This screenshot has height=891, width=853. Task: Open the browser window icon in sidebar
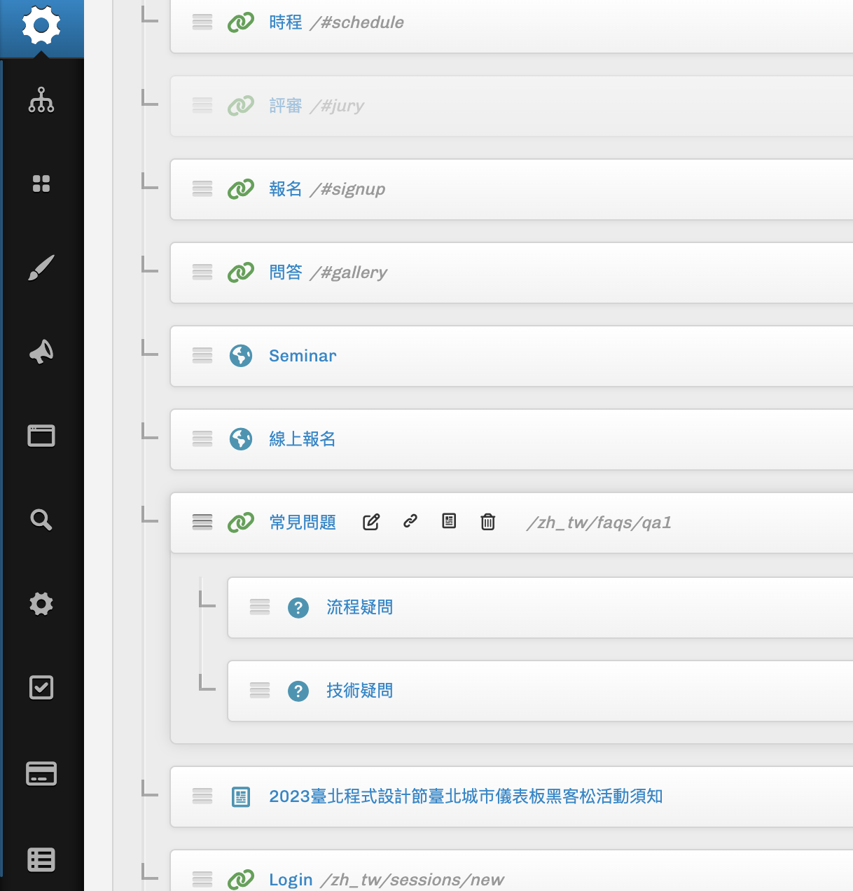pos(41,436)
